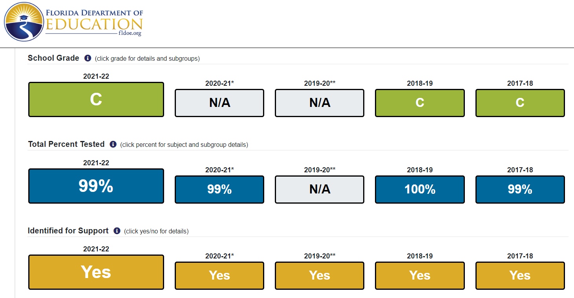Open the 2017-18 School Grade C details
The image size is (574, 298).
[520, 103]
